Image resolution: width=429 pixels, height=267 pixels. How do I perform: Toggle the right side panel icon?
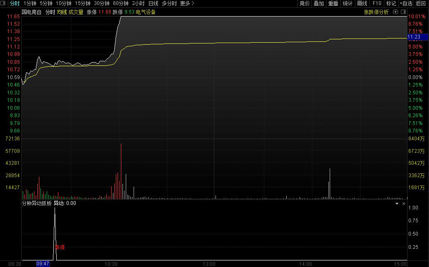(x=403, y=12)
